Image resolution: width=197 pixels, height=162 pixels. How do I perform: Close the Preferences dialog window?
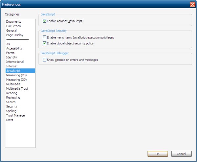coord(193,4)
